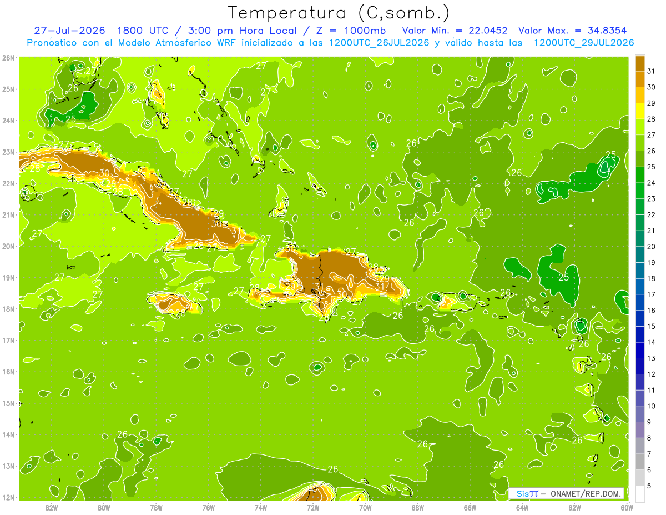The height and width of the screenshot is (515, 666).
Task: Click the "18N" latitude axis label
Action: (8, 309)
